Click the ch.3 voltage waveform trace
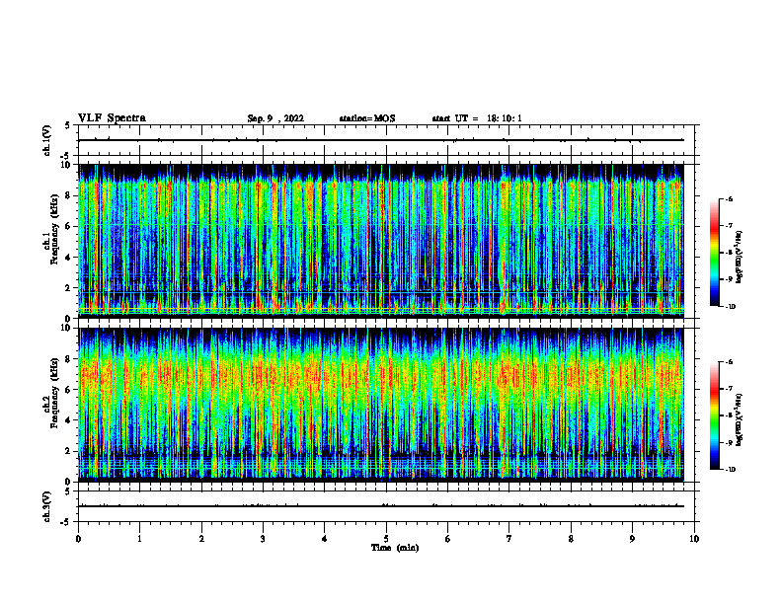 coord(381,506)
